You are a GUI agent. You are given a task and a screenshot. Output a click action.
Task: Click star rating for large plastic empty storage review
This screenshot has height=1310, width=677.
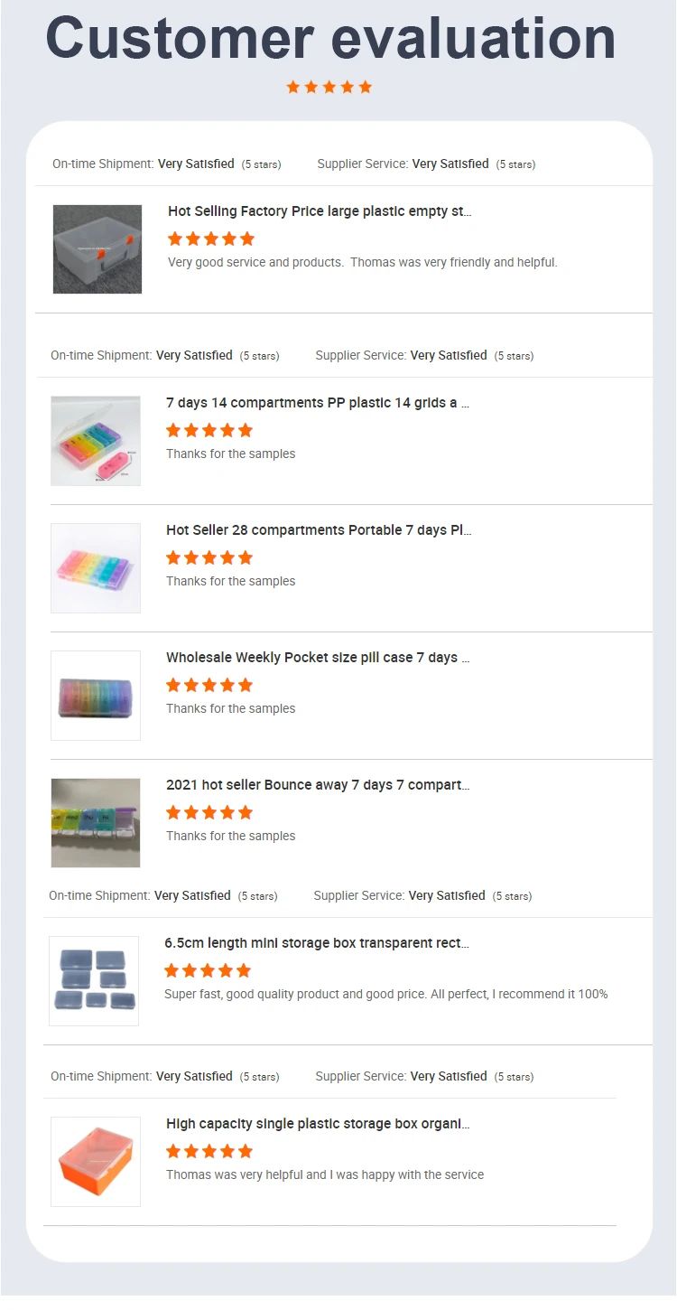click(x=211, y=239)
